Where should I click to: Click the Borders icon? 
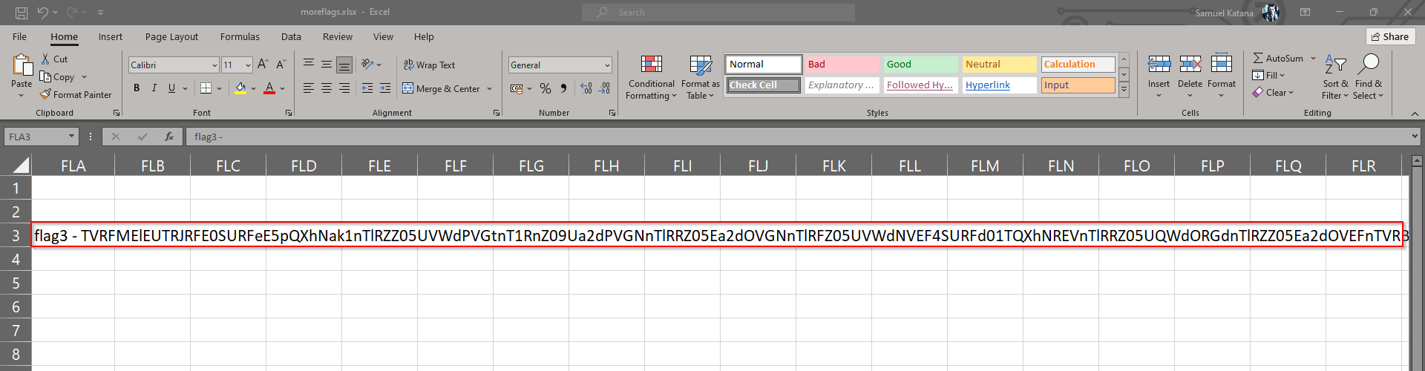[x=206, y=88]
